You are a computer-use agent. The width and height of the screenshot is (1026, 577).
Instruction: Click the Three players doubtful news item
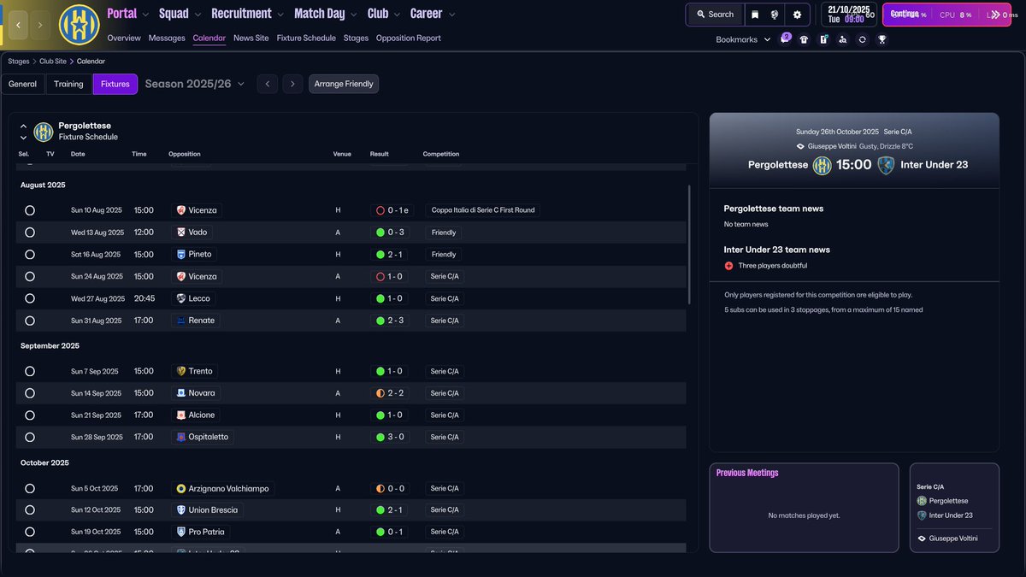pyautogui.click(x=771, y=266)
